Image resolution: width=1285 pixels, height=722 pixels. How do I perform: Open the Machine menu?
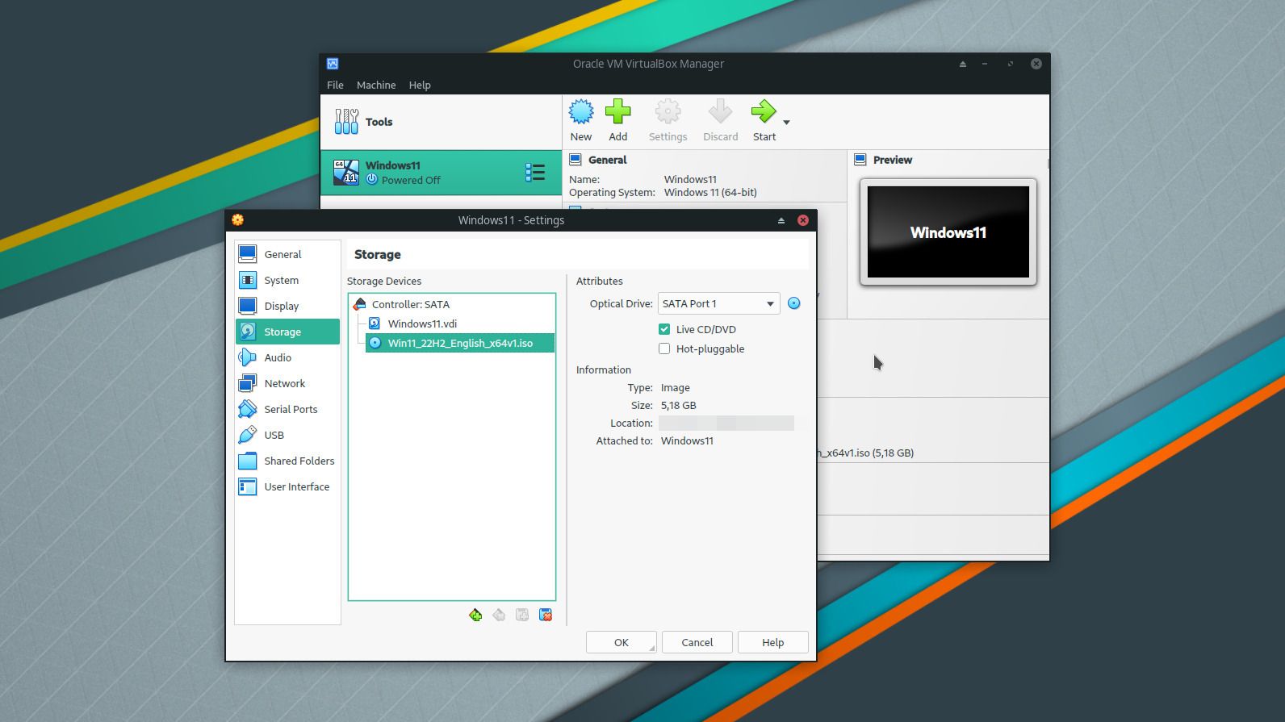tap(376, 85)
